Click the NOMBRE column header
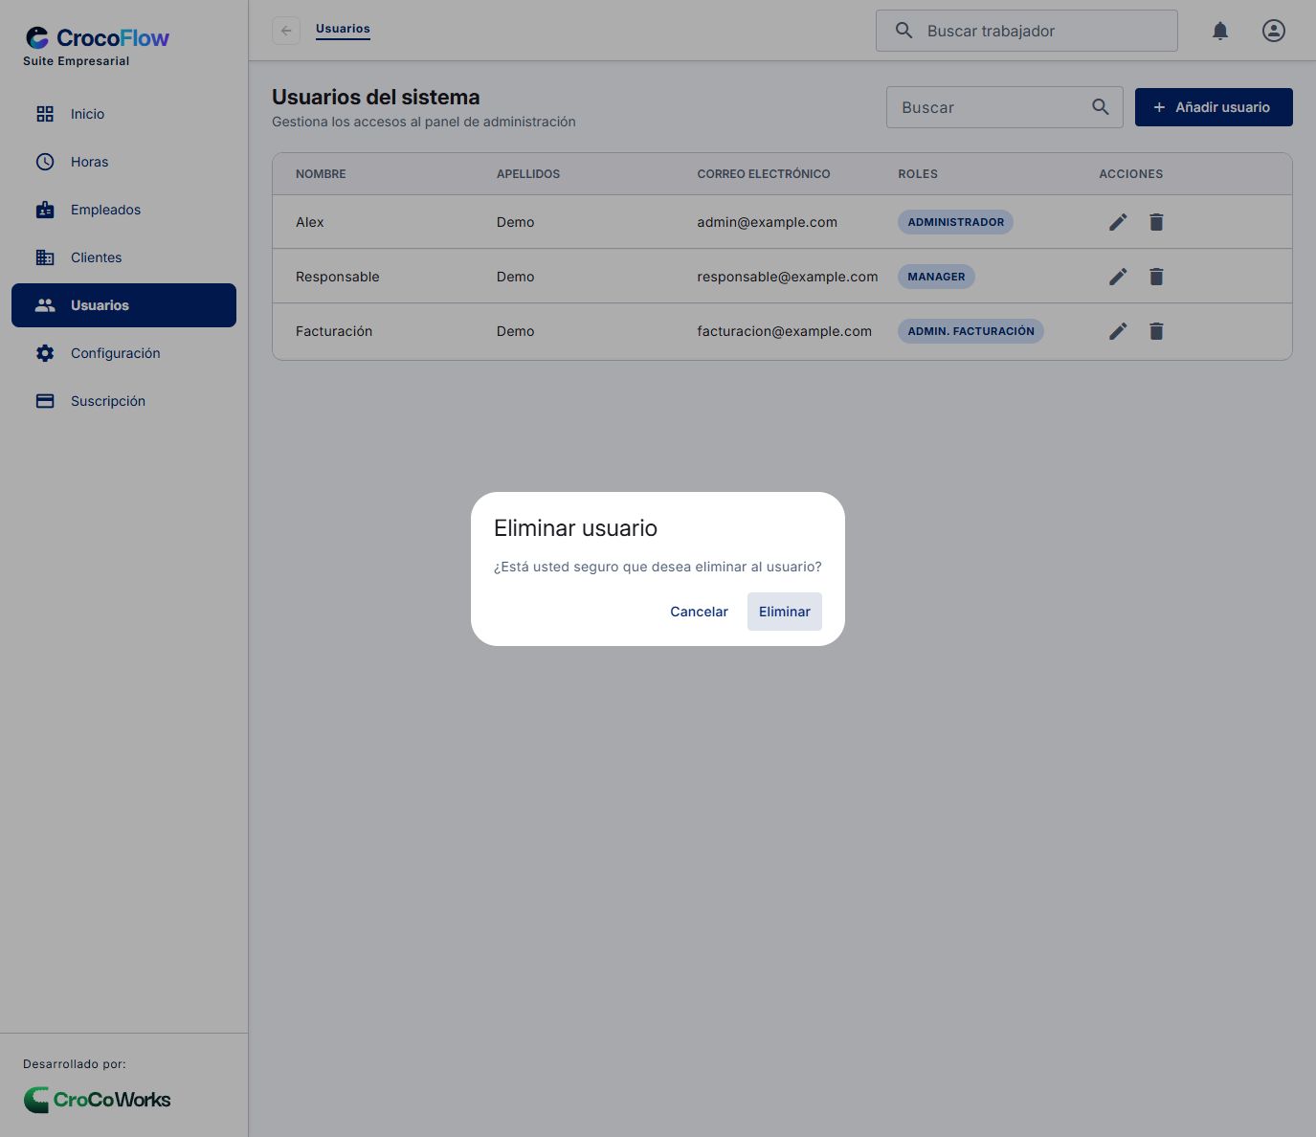The image size is (1316, 1137). [321, 174]
